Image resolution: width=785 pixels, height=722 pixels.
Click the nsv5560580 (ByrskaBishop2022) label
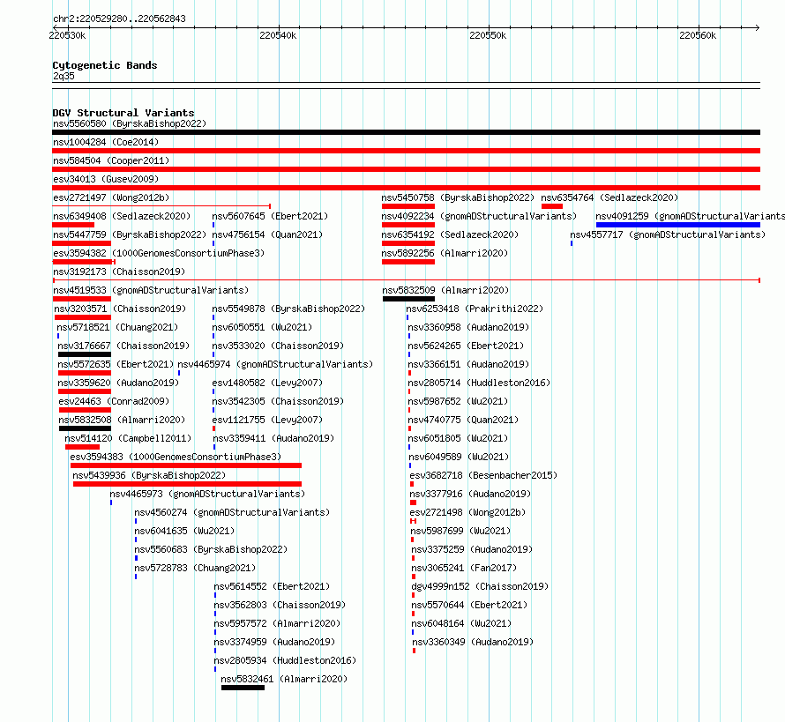[x=130, y=123]
